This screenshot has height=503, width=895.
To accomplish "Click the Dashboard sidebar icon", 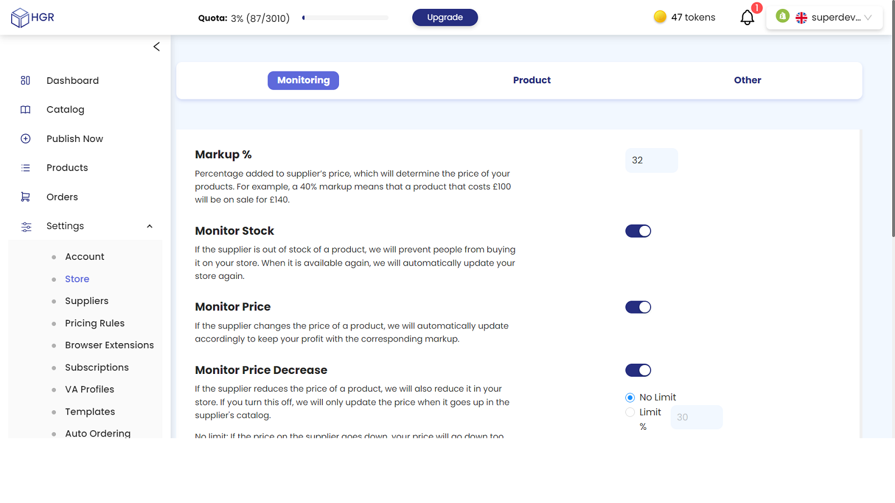I will point(25,80).
